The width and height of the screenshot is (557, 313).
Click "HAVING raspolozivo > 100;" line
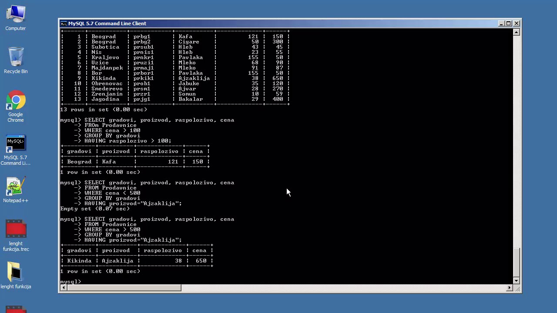[x=128, y=141]
